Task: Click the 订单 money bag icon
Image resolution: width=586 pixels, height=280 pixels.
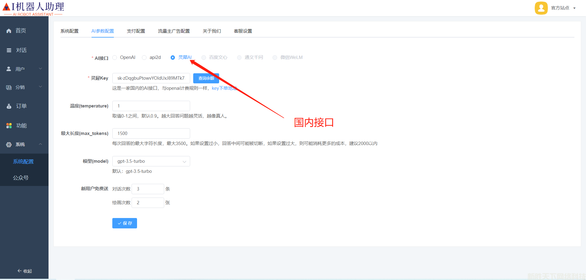Action: pos(9,106)
